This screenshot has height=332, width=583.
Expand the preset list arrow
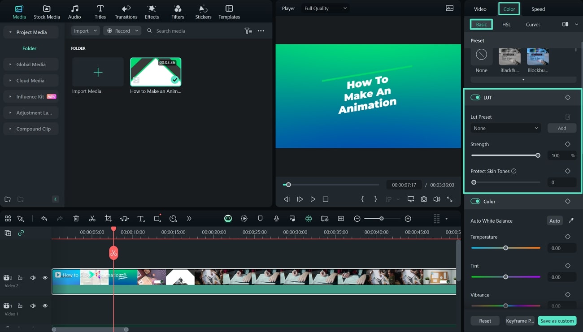tap(523, 80)
